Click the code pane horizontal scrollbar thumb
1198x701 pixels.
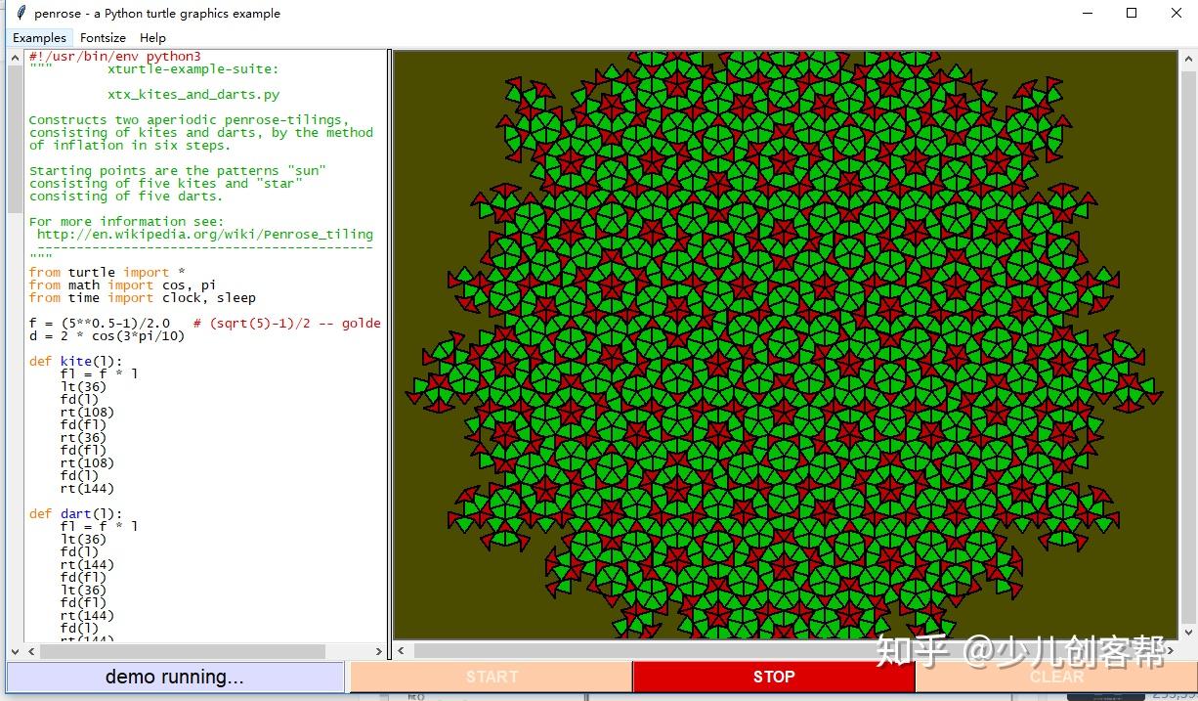tap(182, 651)
